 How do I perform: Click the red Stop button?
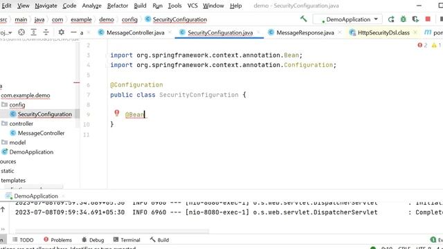tap(428, 19)
